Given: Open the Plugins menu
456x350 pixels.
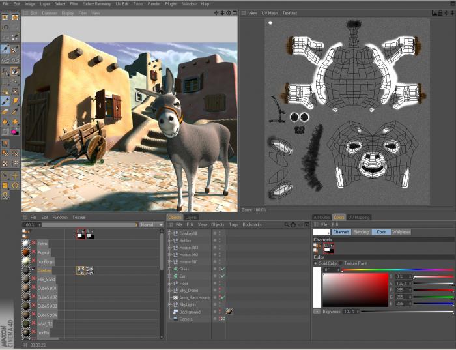Looking at the screenshot, I should [171, 4].
